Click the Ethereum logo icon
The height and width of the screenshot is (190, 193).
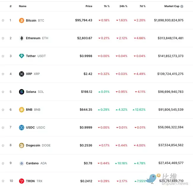pyautogui.click(x=21, y=38)
